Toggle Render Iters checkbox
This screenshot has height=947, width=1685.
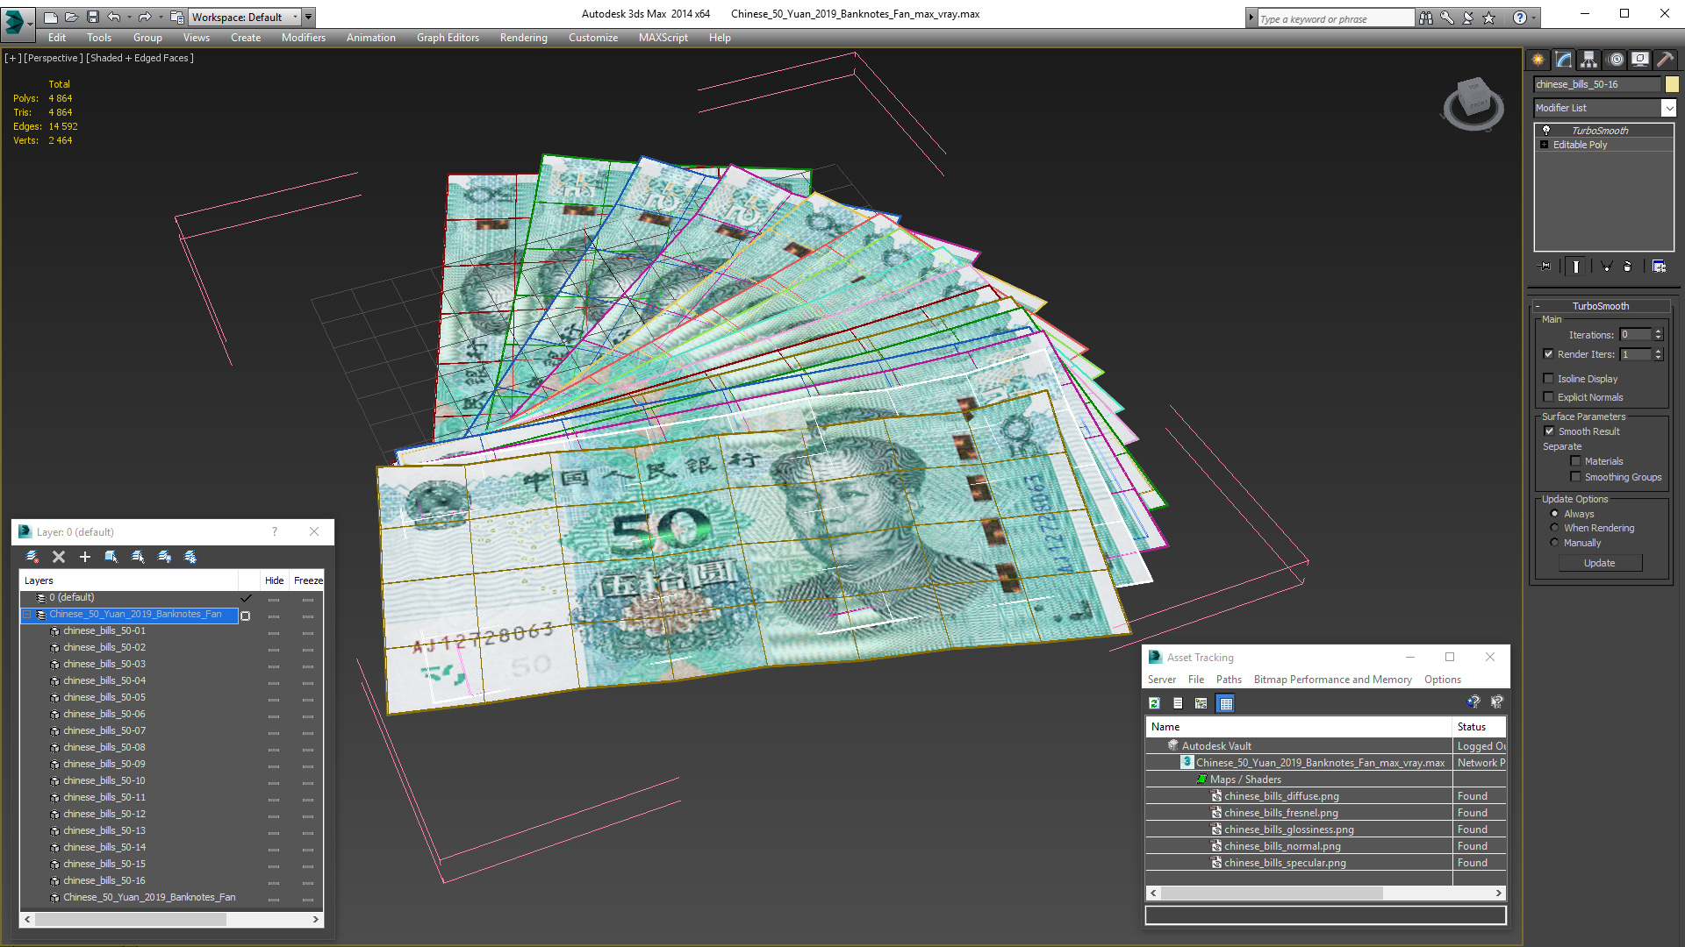1548,354
